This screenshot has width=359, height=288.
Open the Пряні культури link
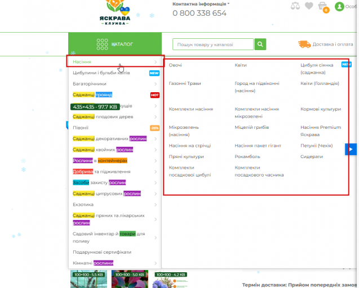click(x=186, y=156)
